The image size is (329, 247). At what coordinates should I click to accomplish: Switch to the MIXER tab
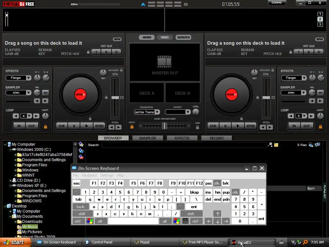click(x=147, y=37)
